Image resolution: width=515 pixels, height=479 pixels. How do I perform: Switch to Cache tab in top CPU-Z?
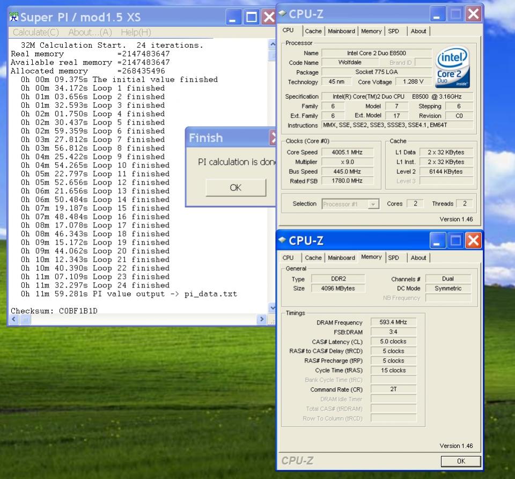pyautogui.click(x=313, y=31)
